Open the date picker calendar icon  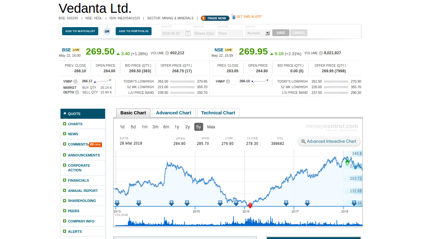[188, 33]
